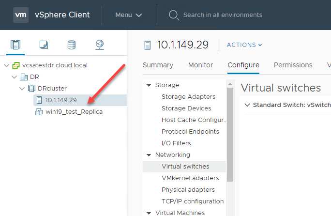Click the cluster icon beside DRcluster
The height and width of the screenshot is (216, 331).
click(x=31, y=89)
